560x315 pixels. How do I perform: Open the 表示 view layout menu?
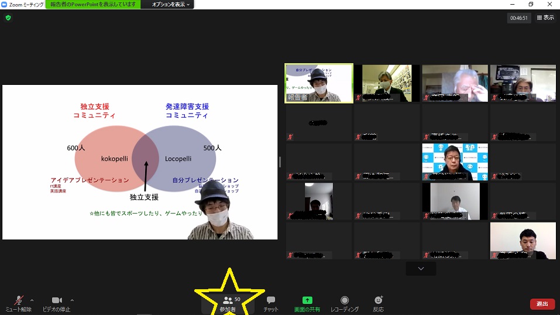pyautogui.click(x=545, y=18)
